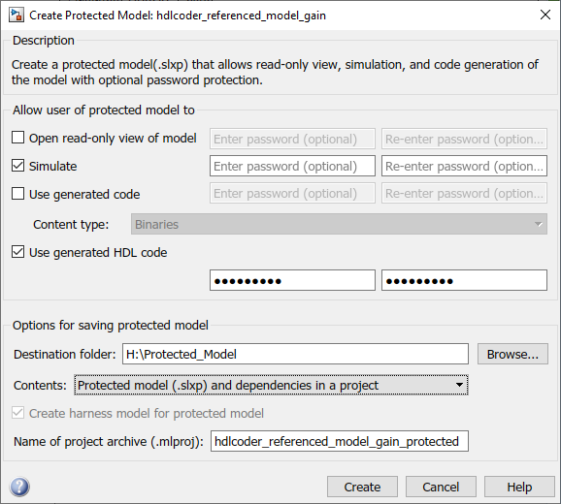The height and width of the screenshot is (504, 561).
Task: Disable Use generated HDL code option
Action: coord(17,252)
